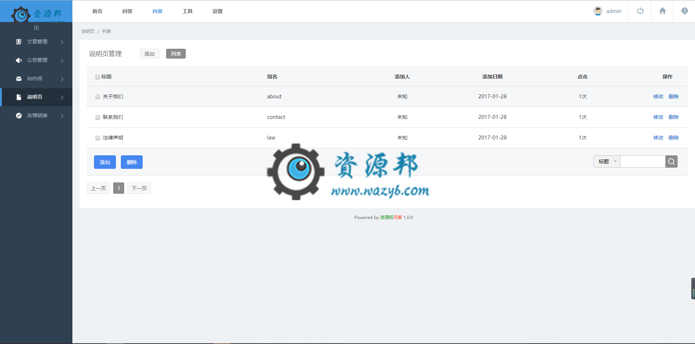
Task: Click the blue 删除 button
Action: coord(132,162)
